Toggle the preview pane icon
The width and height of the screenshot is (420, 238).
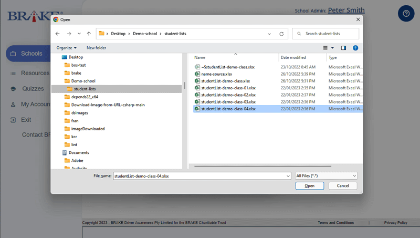(x=343, y=48)
